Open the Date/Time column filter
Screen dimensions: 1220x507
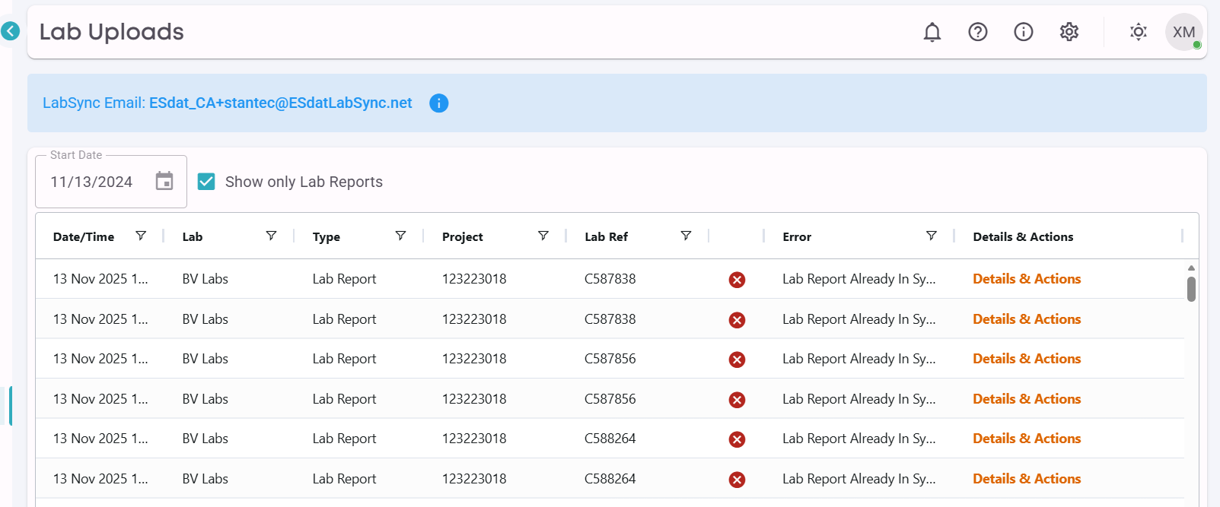coord(141,236)
